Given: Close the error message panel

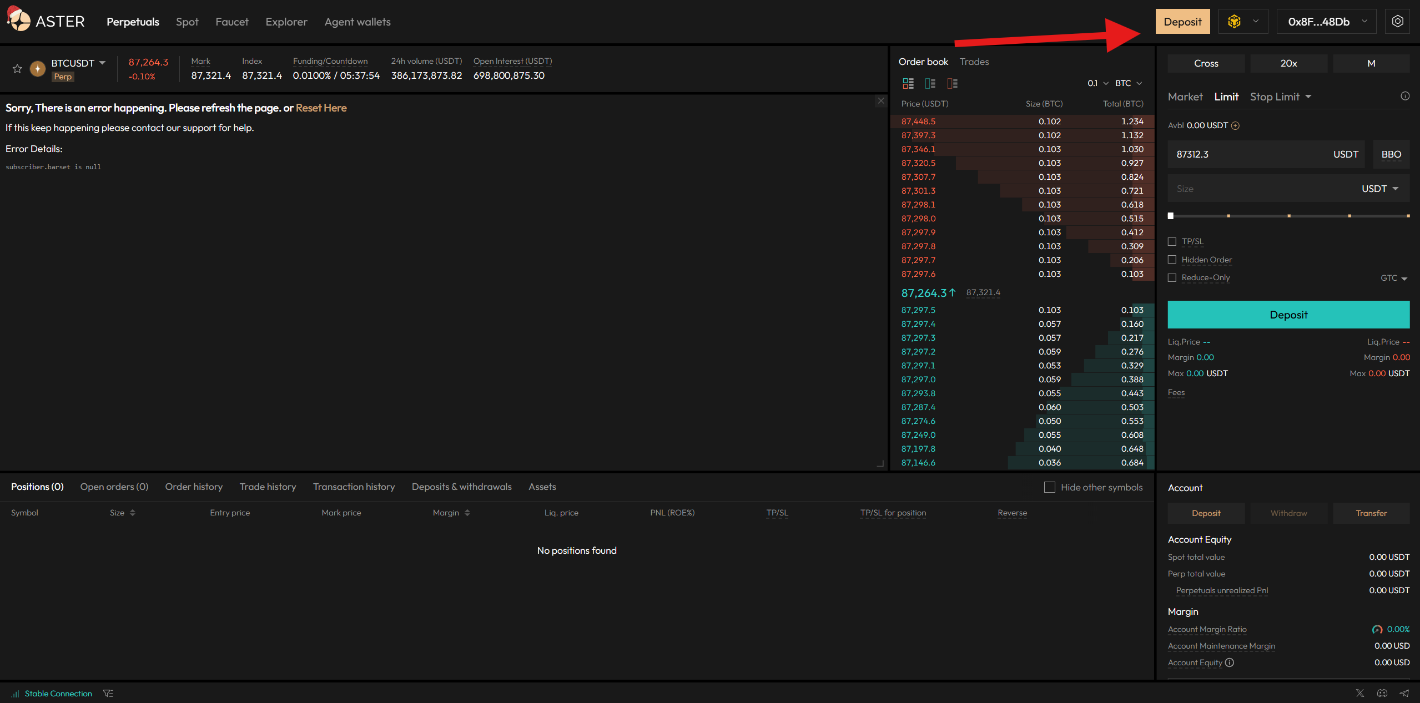Looking at the screenshot, I should click(881, 101).
